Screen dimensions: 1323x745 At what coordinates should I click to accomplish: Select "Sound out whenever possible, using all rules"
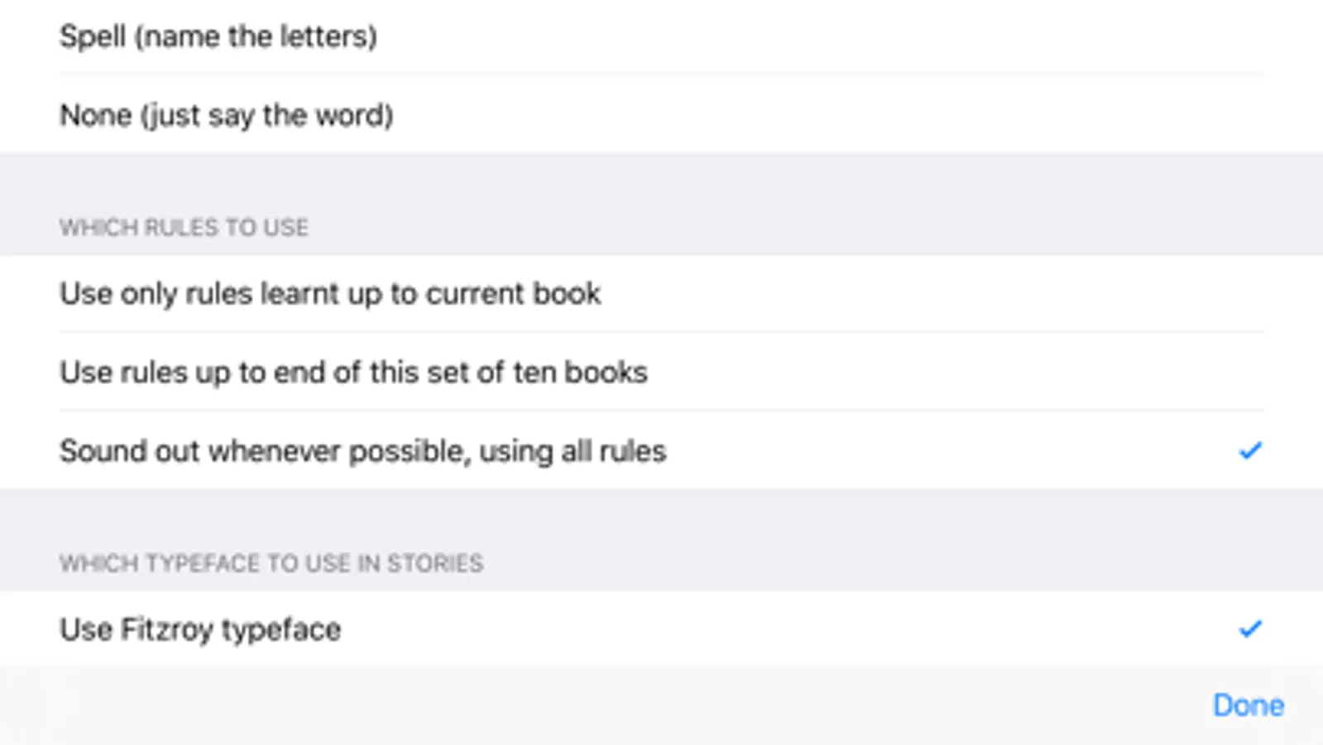click(362, 451)
